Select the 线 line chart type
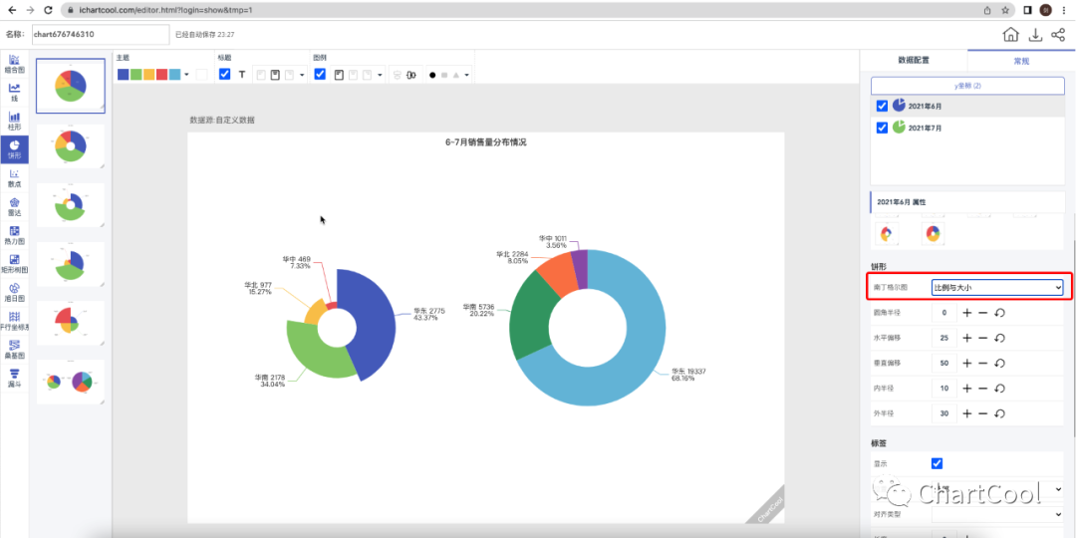Screen dimensions: 1076x538 [14, 92]
